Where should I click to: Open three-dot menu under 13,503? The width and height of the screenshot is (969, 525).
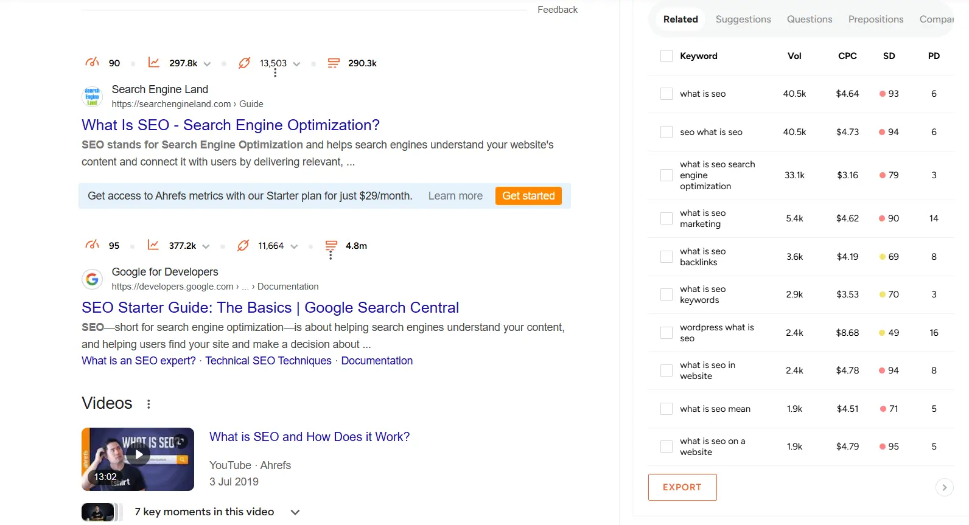275,73
